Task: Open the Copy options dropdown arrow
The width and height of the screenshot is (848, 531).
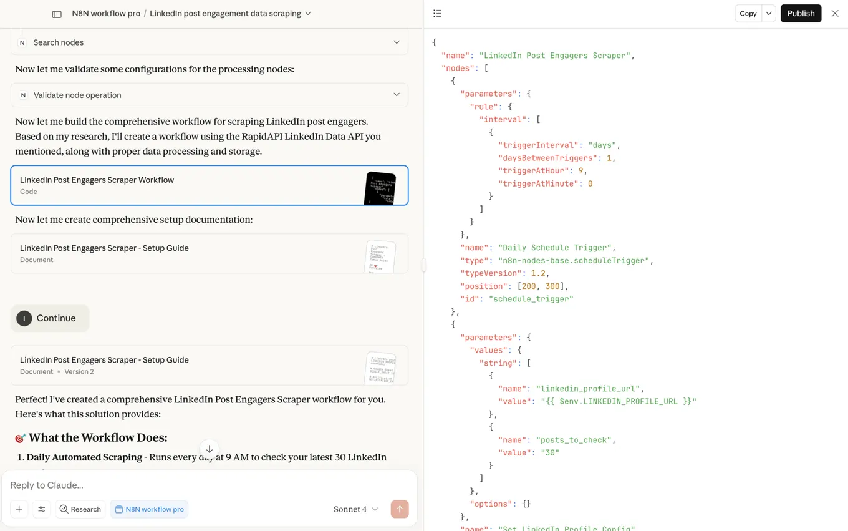Action: tap(769, 14)
